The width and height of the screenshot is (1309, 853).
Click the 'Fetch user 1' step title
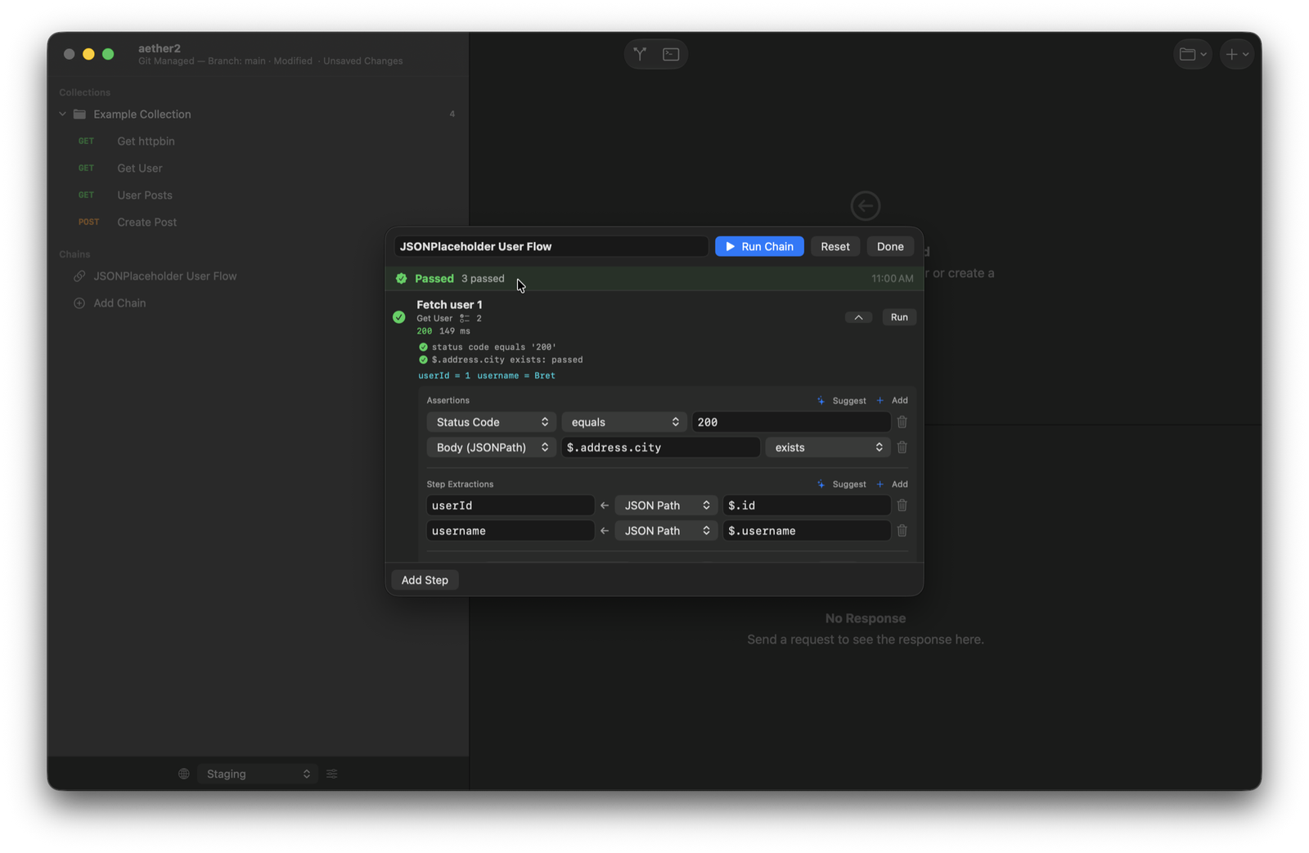pos(449,304)
